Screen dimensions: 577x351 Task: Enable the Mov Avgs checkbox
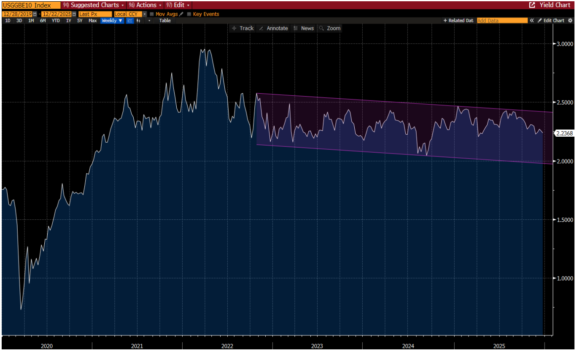pos(152,14)
